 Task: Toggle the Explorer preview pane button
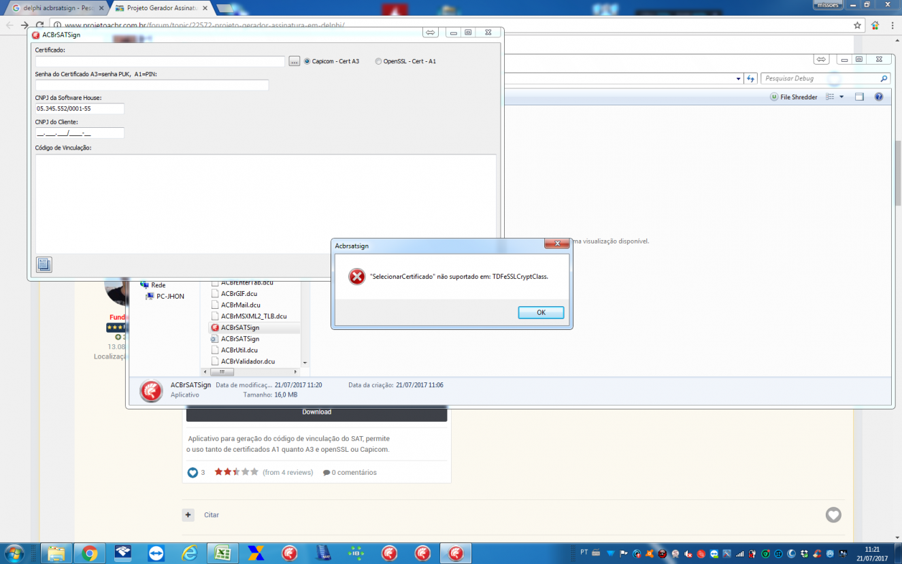tap(859, 97)
